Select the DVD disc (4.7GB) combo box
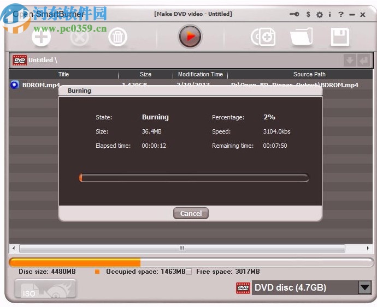Viewport: 377px width, 307px height. click(312, 287)
